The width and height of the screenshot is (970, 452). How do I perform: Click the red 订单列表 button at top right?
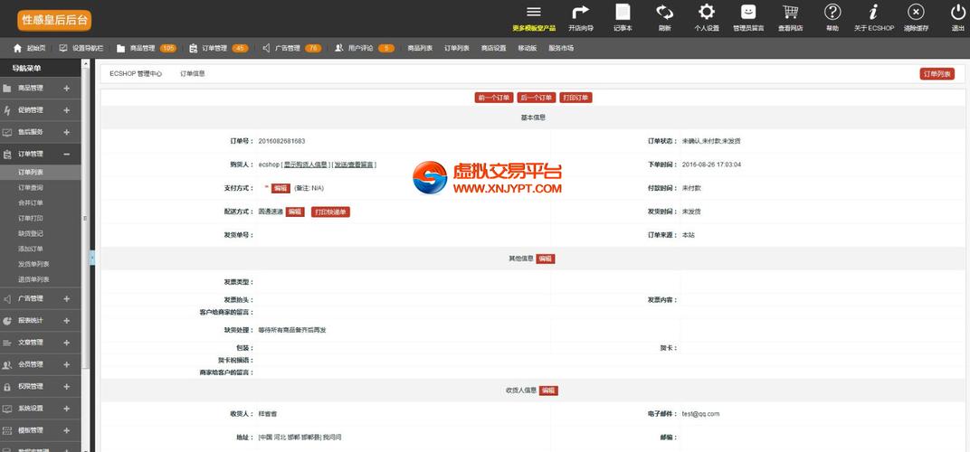click(x=937, y=74)
